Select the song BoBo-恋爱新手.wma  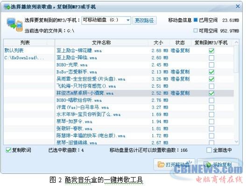click(x=77, y=72)
